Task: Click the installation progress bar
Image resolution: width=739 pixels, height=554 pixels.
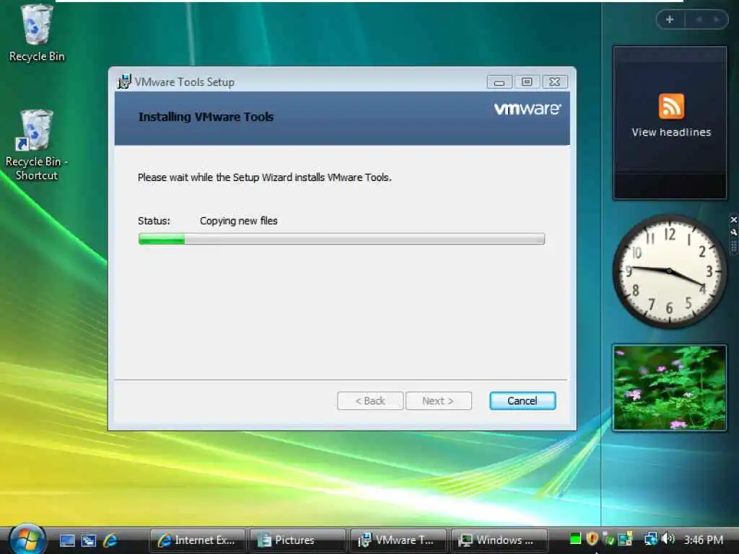Action: 341,239
